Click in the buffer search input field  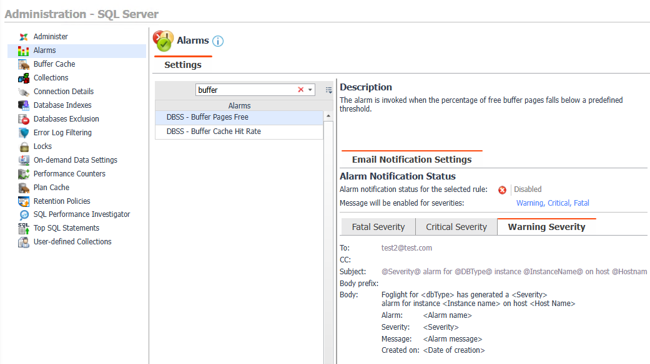(x=245, y=90)
